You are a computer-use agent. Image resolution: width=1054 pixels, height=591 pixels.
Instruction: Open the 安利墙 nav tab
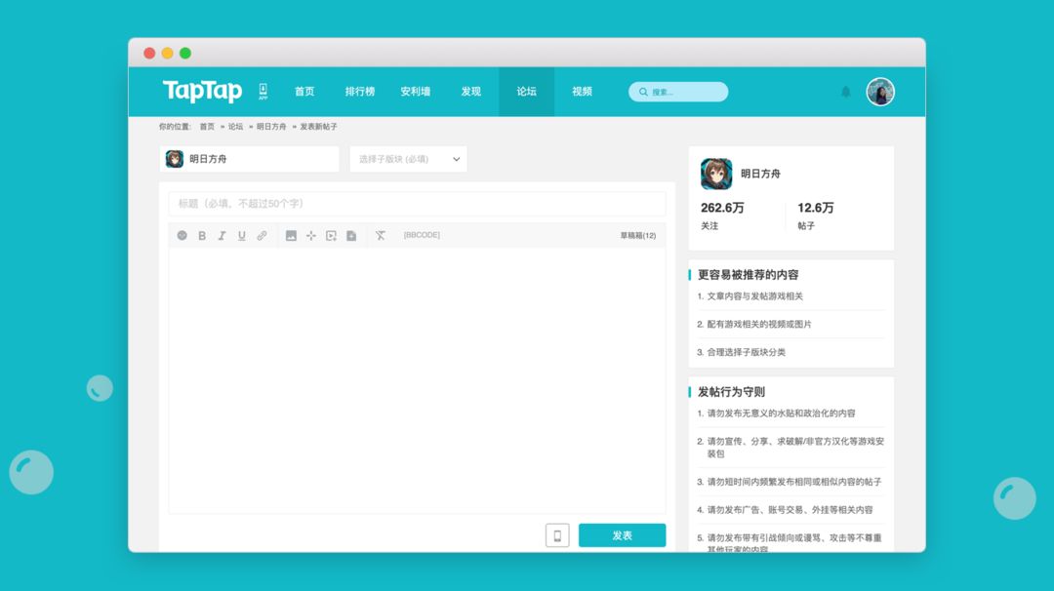click(x=416, y=92)
